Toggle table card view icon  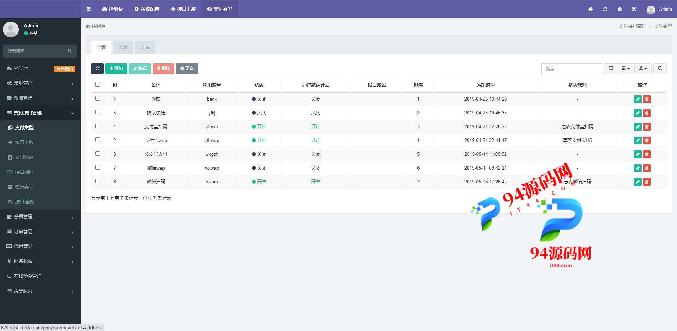611,69
